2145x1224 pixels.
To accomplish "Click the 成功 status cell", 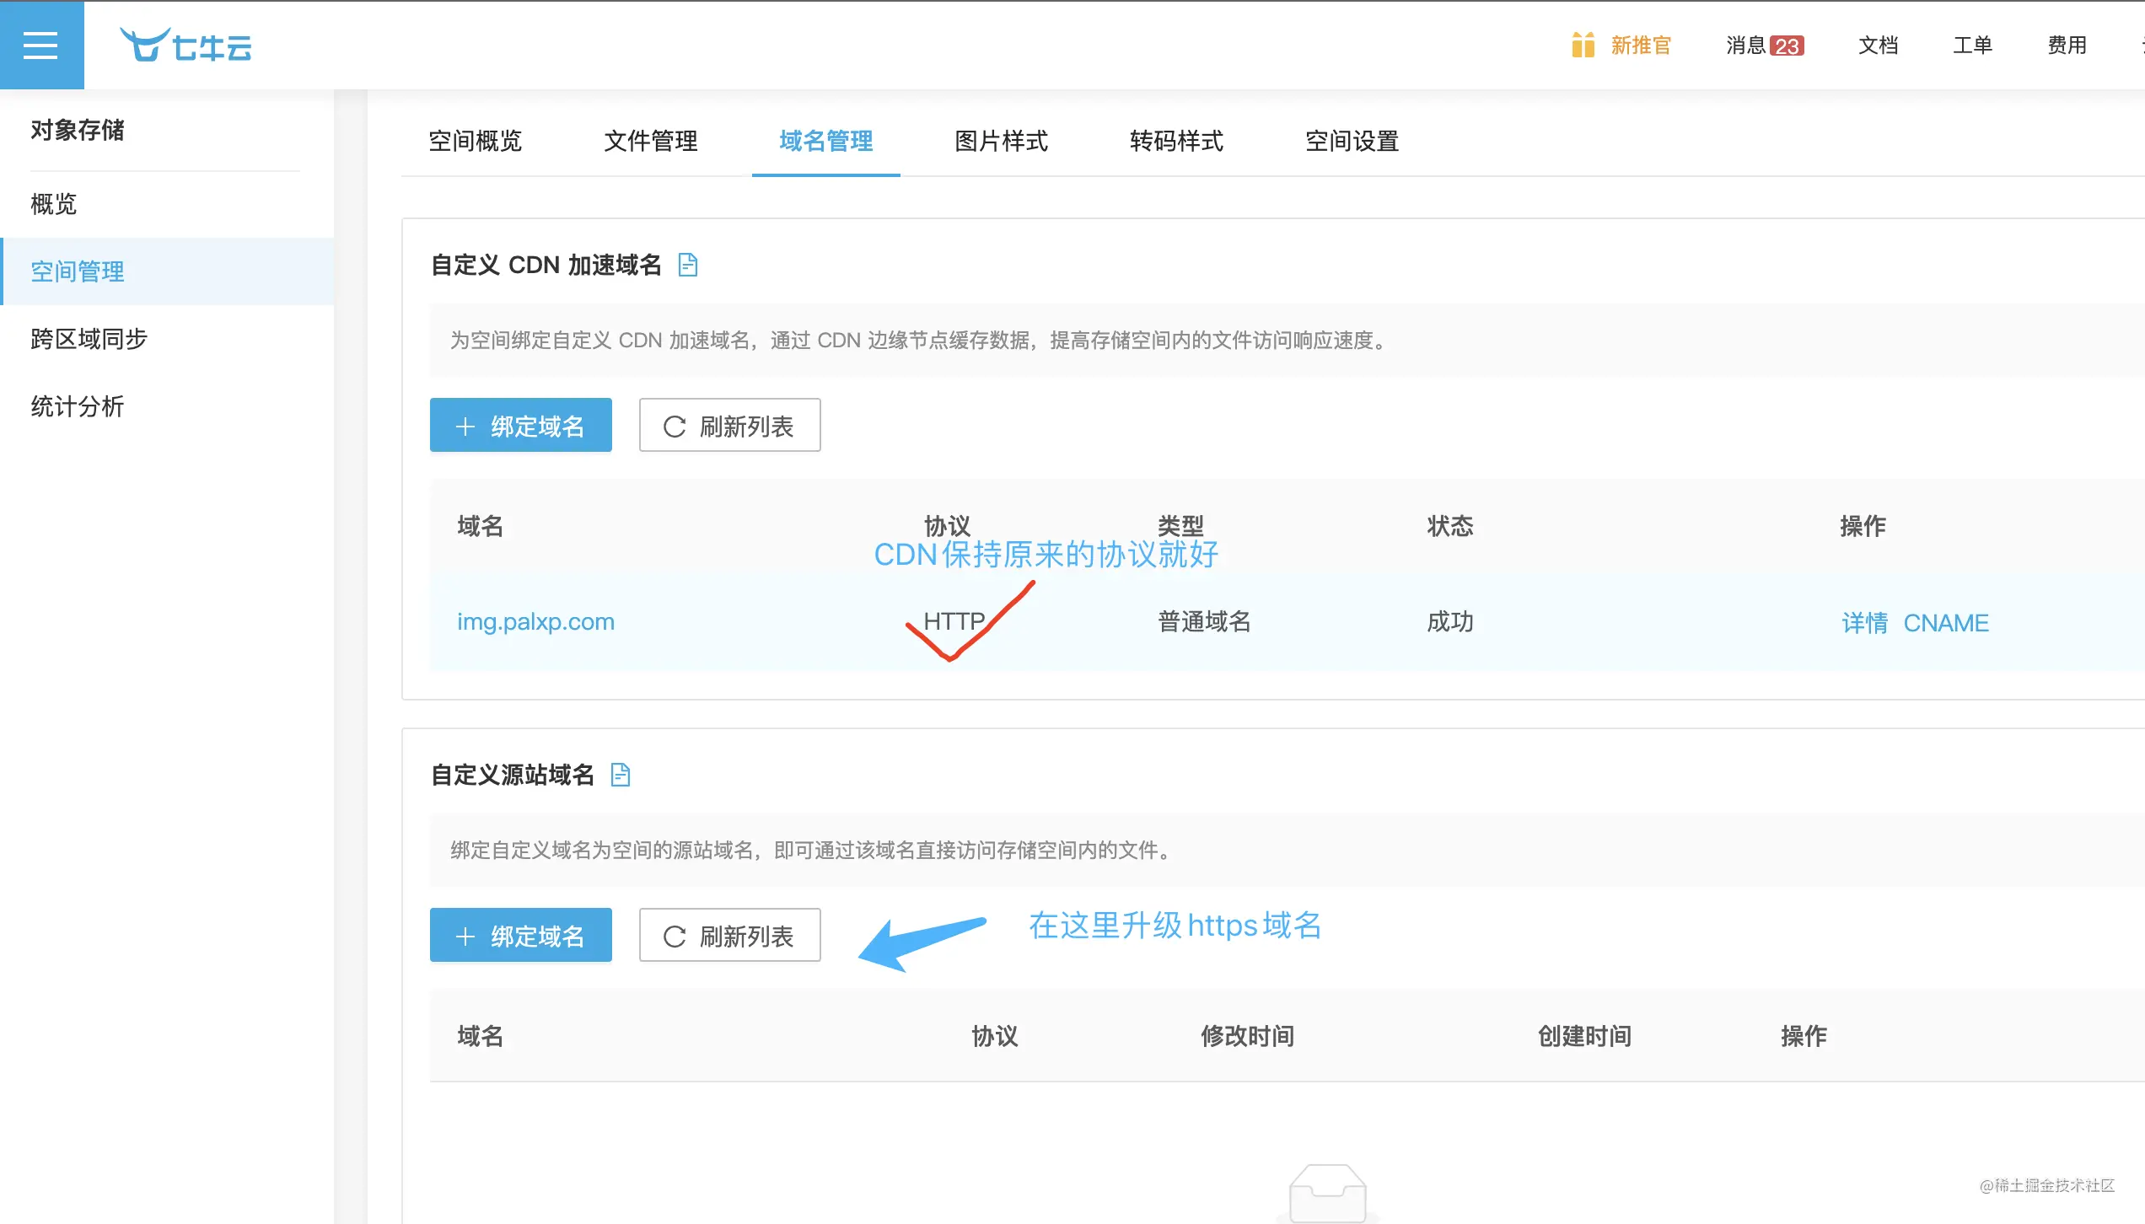I will point(1450,622).
